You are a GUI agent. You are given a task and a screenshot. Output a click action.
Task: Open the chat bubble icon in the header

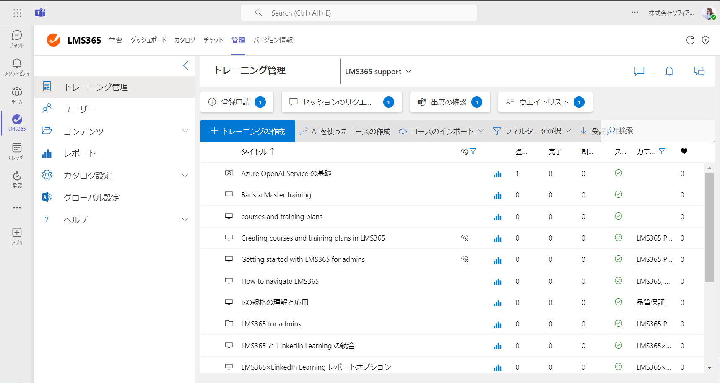point(639,71)
